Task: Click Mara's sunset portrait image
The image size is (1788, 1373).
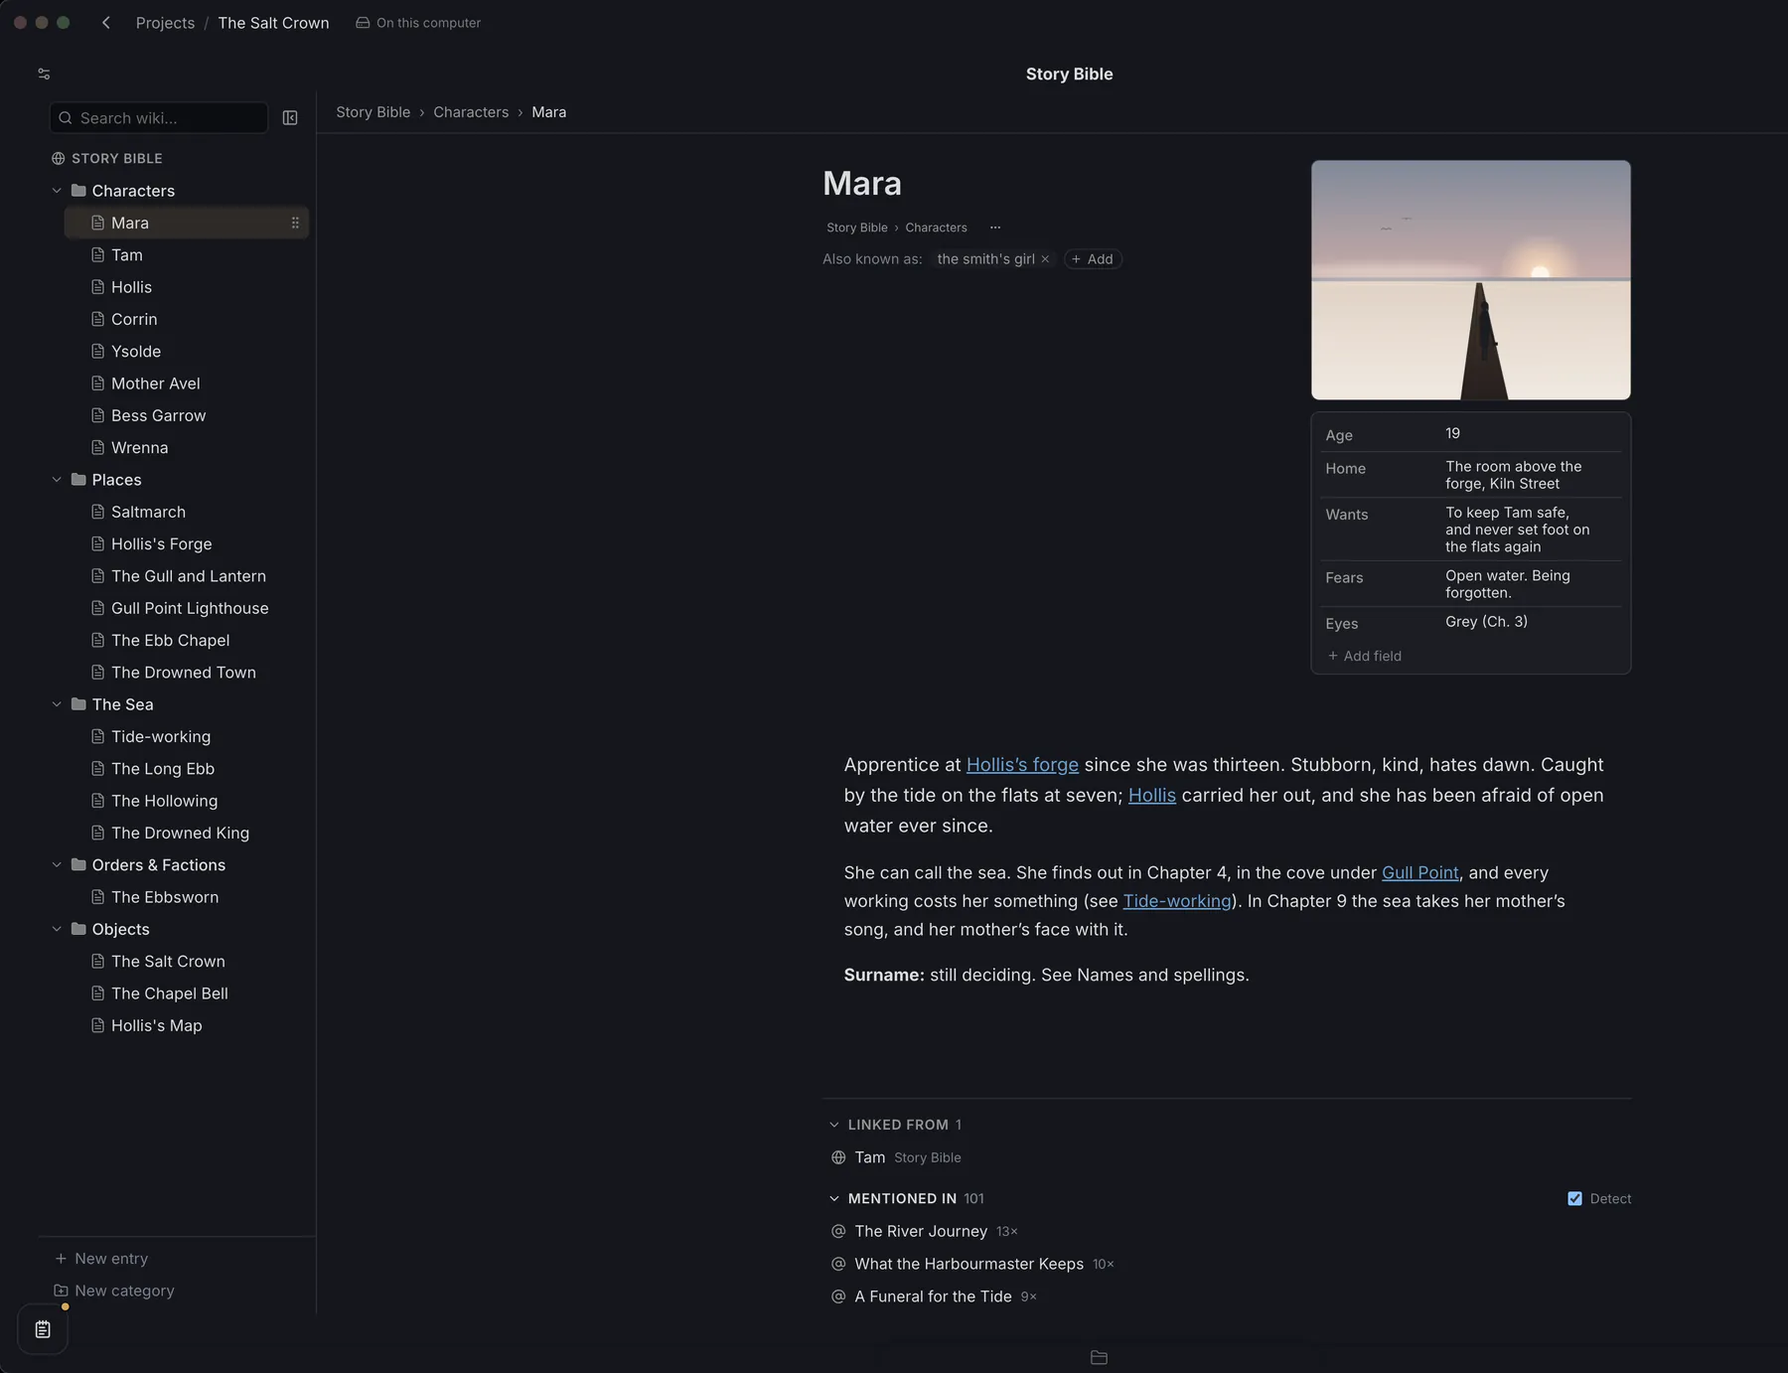Action: tap(1470, 280)
